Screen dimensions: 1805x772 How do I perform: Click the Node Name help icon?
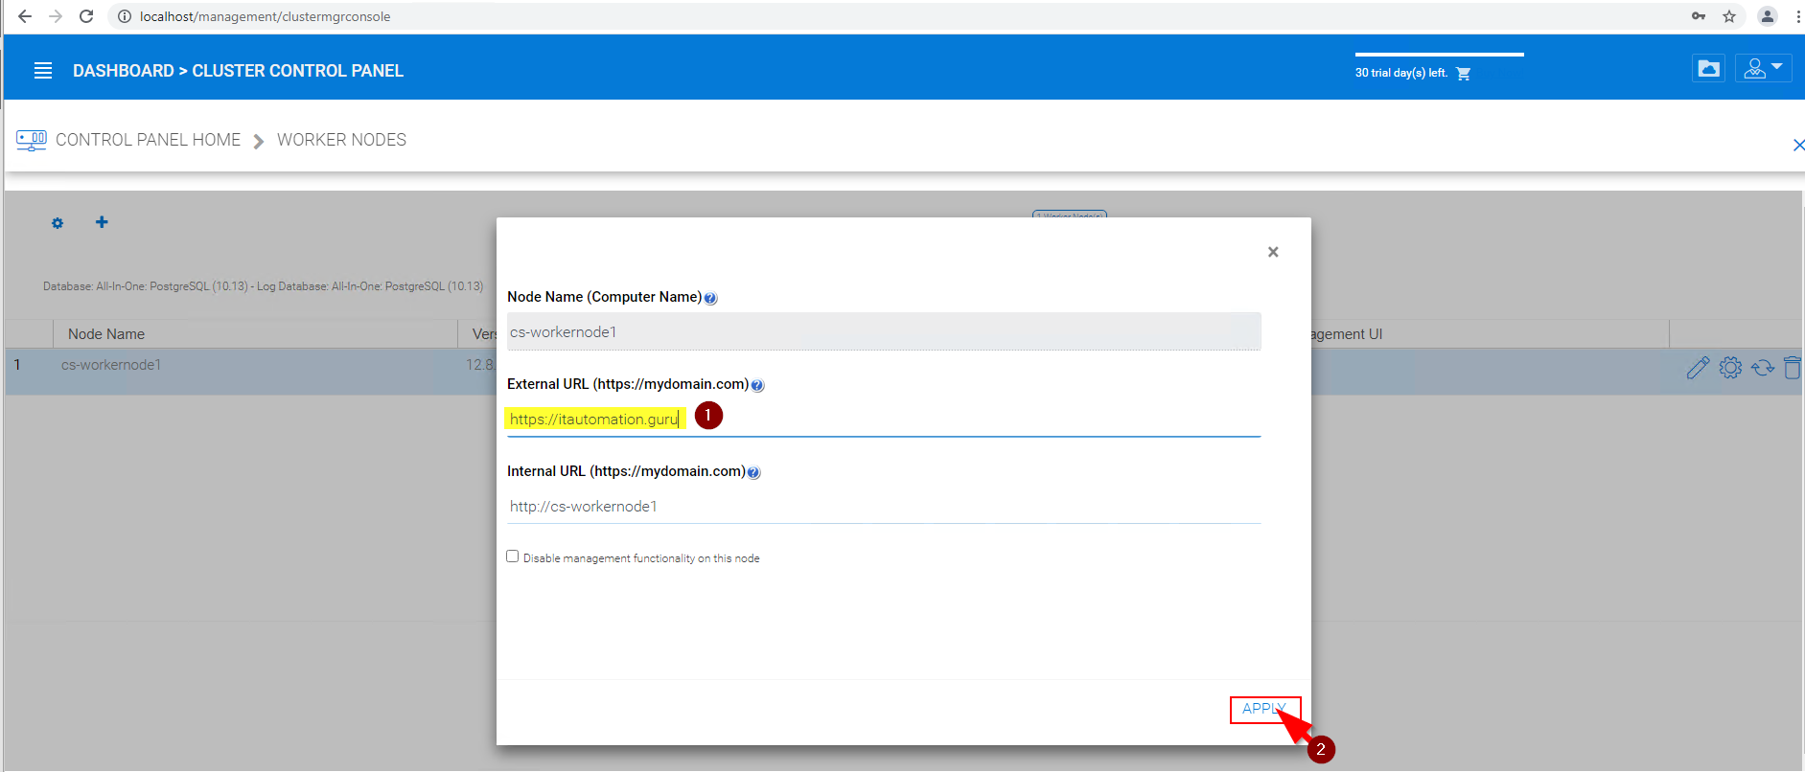point(710,298)
